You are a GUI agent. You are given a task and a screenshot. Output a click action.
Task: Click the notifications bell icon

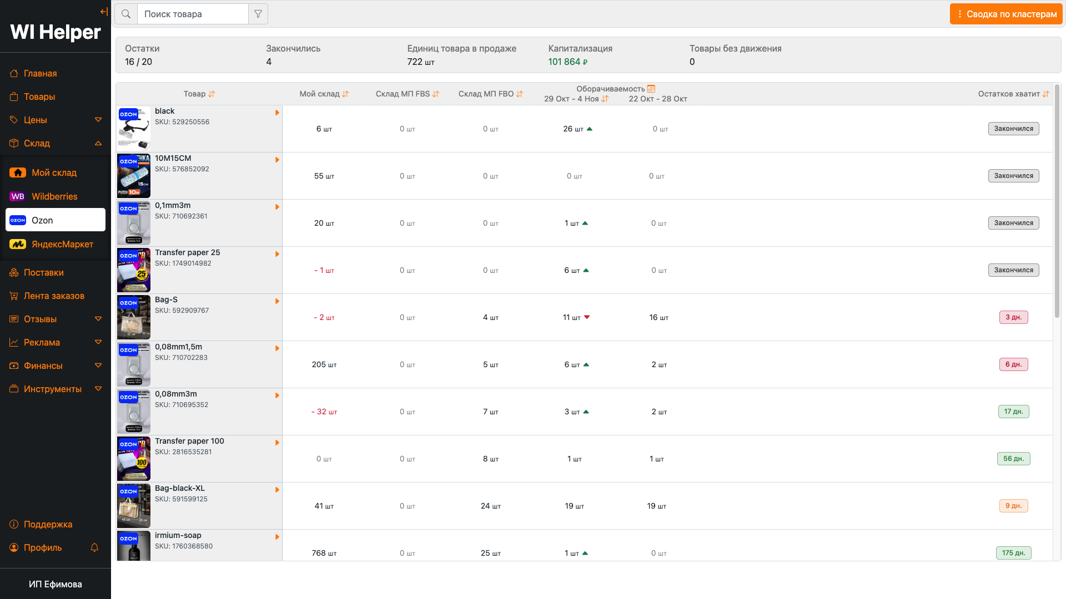[x=94, y=547]
